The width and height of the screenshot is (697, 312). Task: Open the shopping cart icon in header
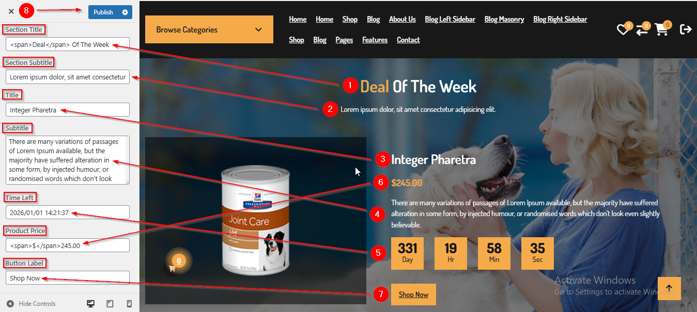point(661,30)
